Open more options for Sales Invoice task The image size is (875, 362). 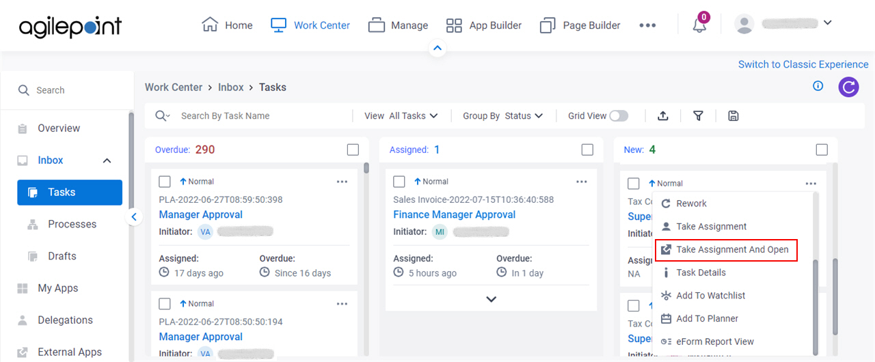pos(582,182)
